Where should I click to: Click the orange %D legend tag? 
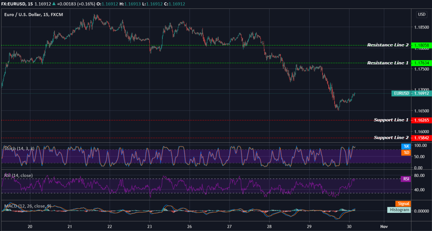pos(406,153)
